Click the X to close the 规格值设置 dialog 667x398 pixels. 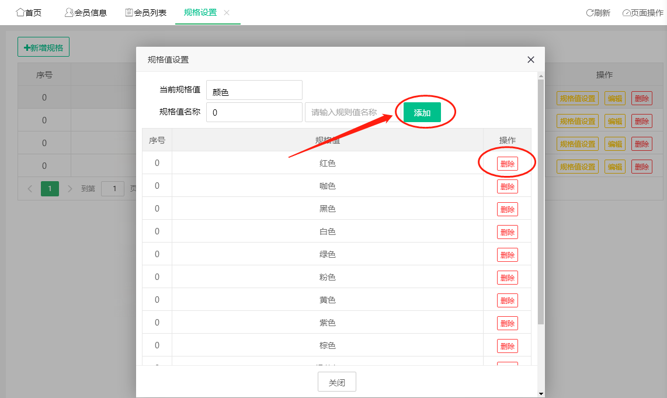click(x=530, y=60)
